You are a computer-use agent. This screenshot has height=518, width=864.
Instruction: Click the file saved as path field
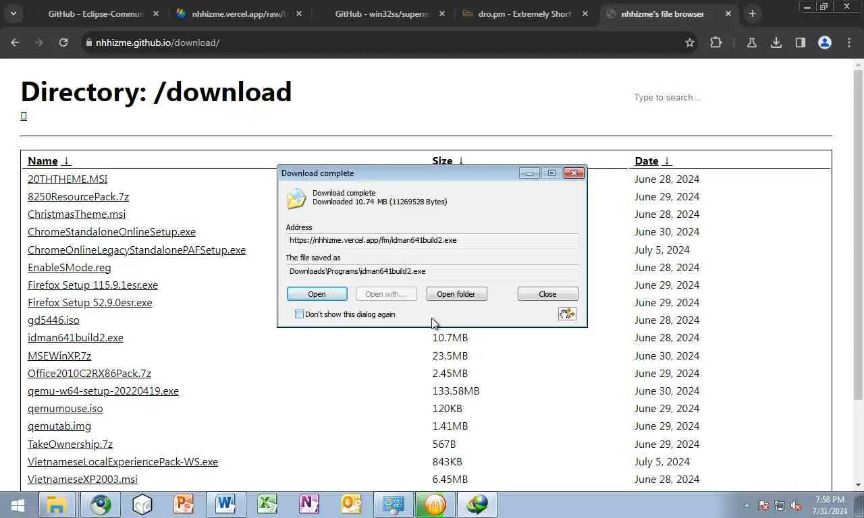click(x=432, y=271)
